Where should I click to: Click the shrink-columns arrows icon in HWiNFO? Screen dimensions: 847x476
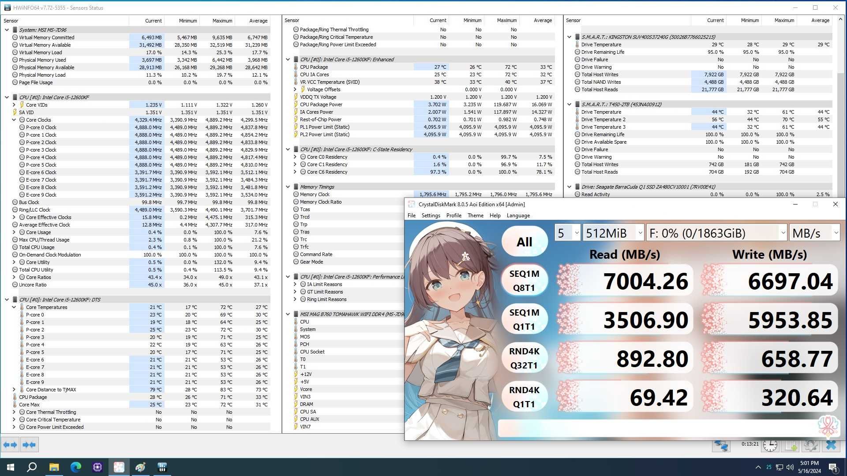coord(30,445)
